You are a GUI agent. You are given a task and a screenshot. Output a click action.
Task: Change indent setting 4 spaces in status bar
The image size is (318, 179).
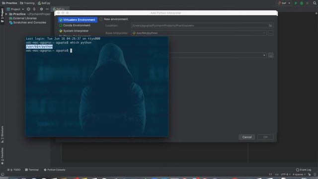299,175
